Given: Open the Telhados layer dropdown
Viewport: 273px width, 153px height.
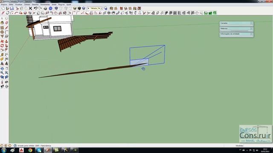Looking at the screenshot, I should (x=95, y=8).
